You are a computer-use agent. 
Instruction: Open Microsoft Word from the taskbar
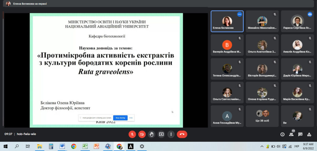point(62,146)
